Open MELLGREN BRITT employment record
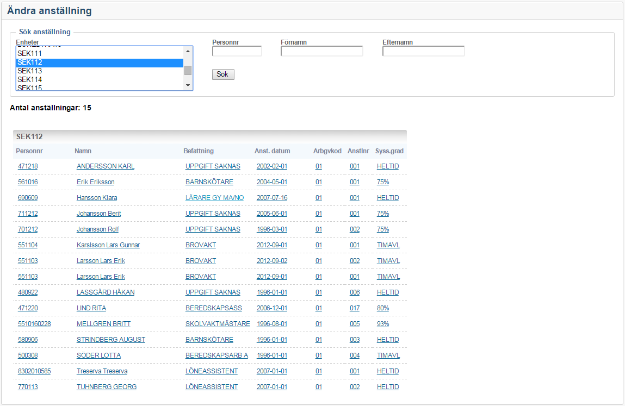 (103, 324)
